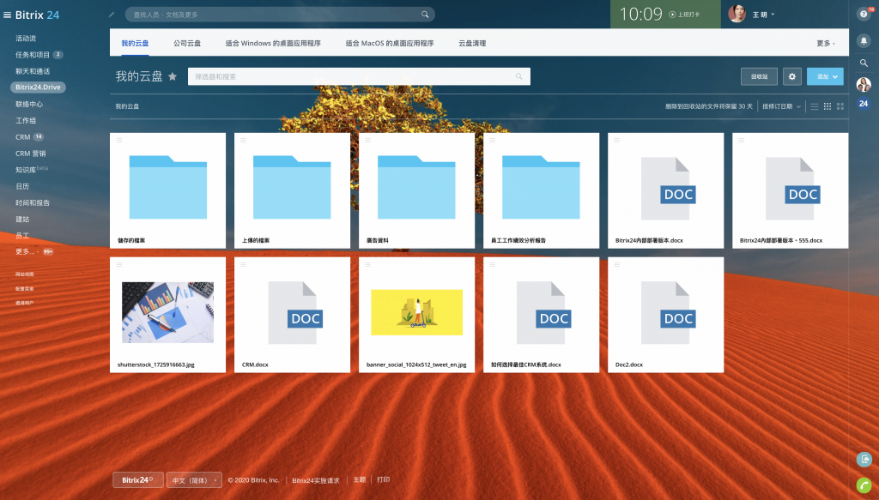Open the green phone call button
Screen dimensions: 879x500
(864, 485)
